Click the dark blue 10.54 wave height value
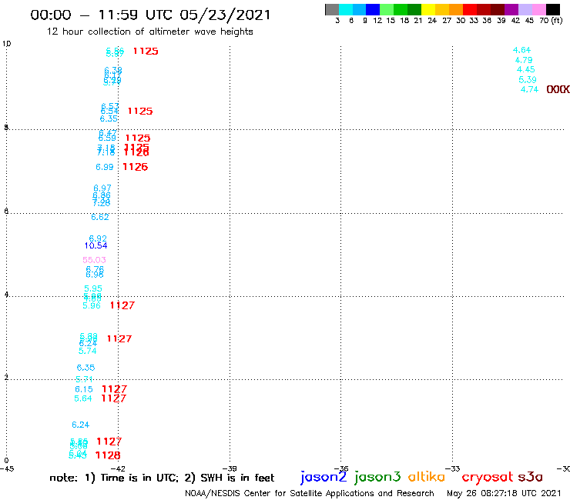The image size is (570, 500). [x=96, y=246]
